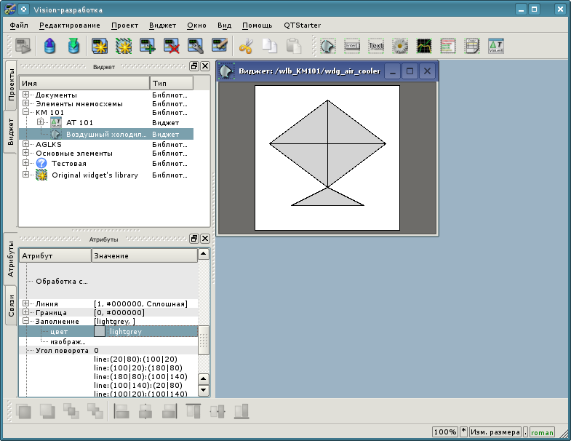571x441 pixels.
Task: Click the save to DB toolbar icon
Action: [x=73, y=47]
